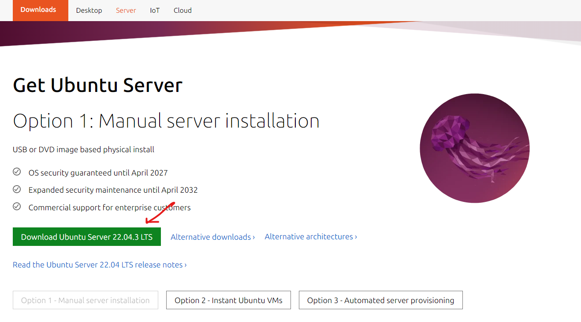Open the Alternative downloads link
This screenshot has height=322, width=581.
212,237
